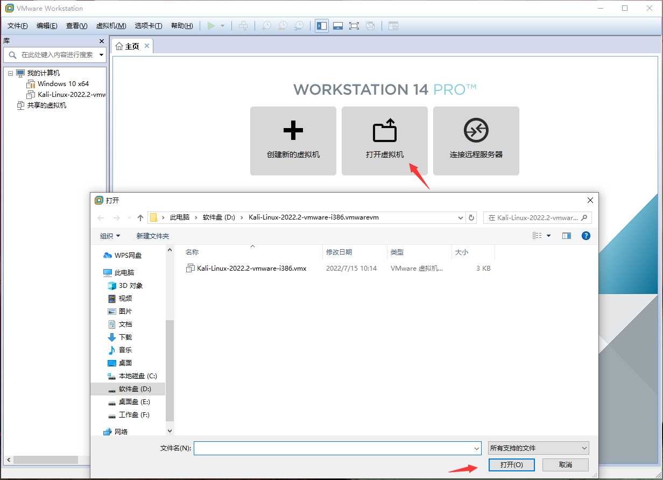The height and width of the screenshot is (480, 663).
Task: Open the 编辑(E) menu
Action: point(47,26)
